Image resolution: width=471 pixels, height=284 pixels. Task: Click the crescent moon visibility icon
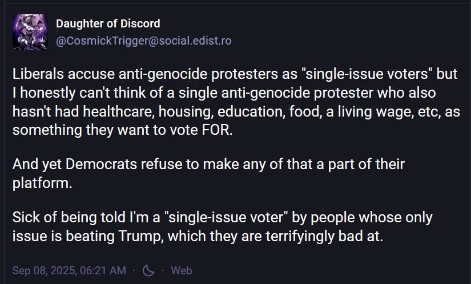pos(148,270)
